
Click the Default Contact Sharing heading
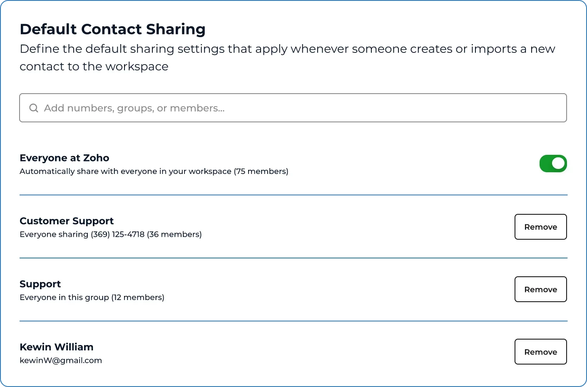coord(112,29)
